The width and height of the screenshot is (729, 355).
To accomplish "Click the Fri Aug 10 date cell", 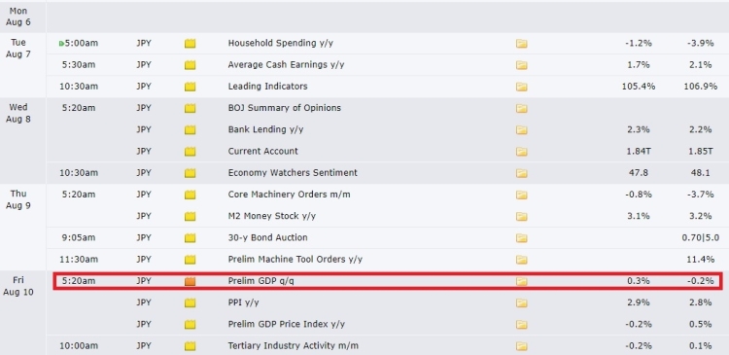I will [18, 286].
